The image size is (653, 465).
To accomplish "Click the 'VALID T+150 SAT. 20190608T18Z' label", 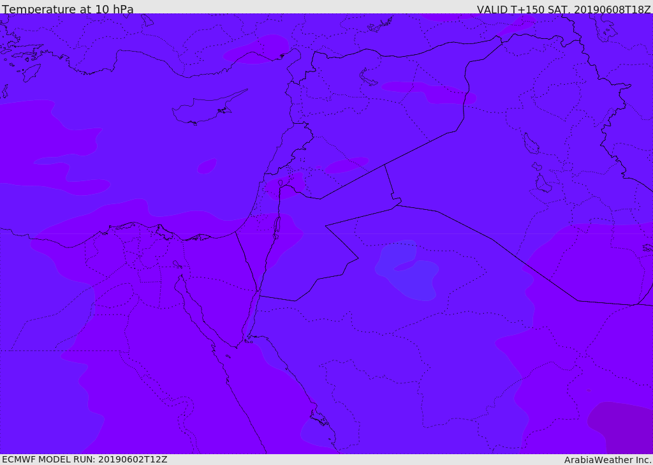I will (x=564, y=9).
